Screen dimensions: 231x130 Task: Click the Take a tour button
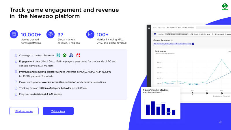click(x=58, y=111)
